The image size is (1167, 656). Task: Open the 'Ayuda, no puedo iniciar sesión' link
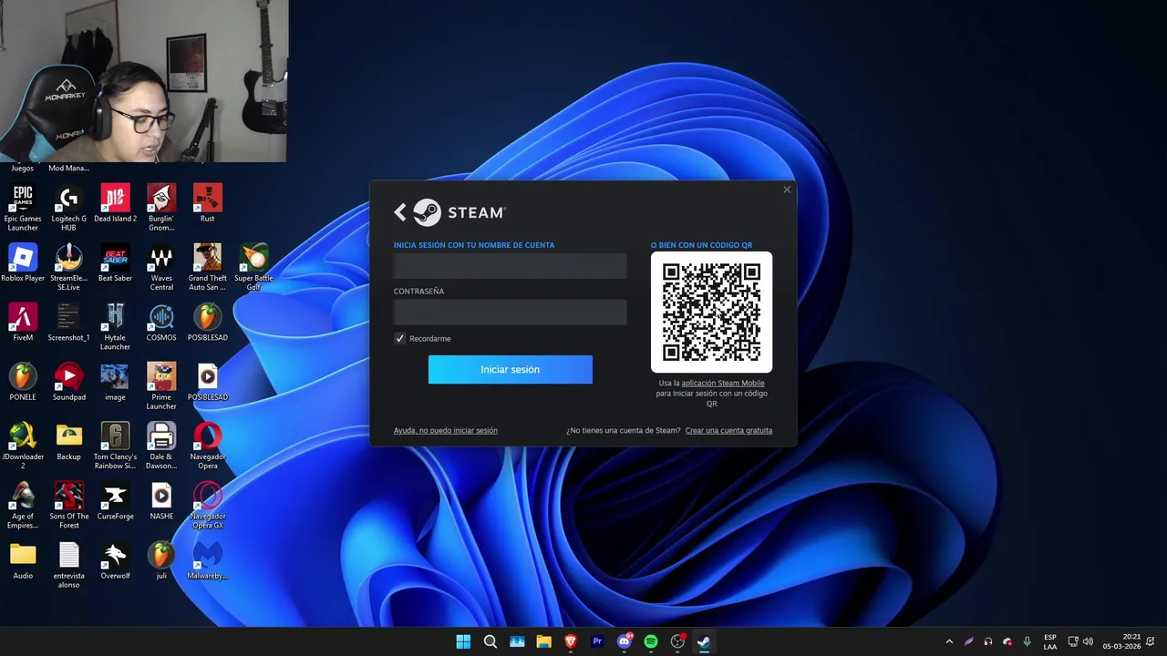[446, 430]
